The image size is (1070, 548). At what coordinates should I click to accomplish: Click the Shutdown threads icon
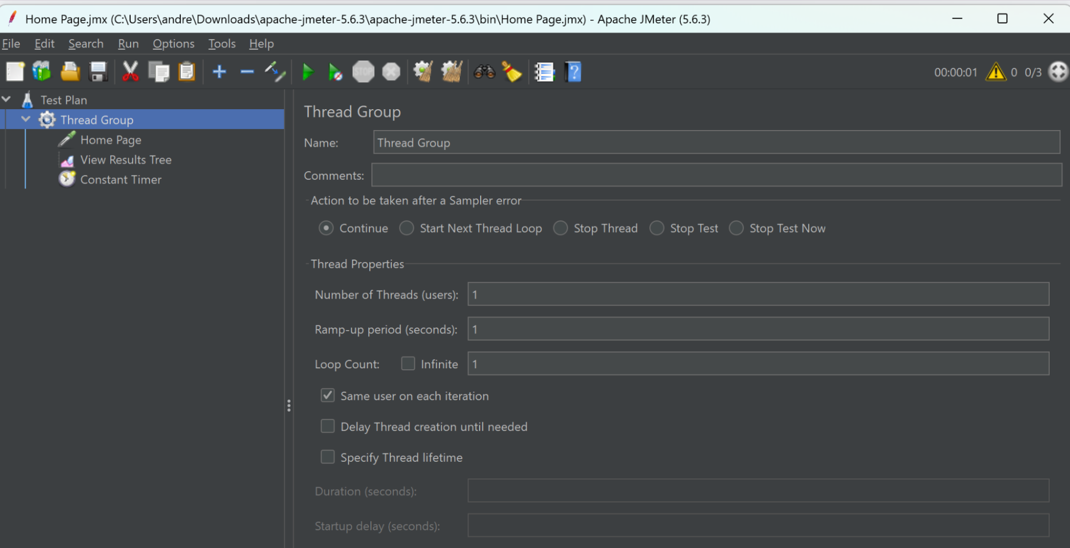[391, 72]
